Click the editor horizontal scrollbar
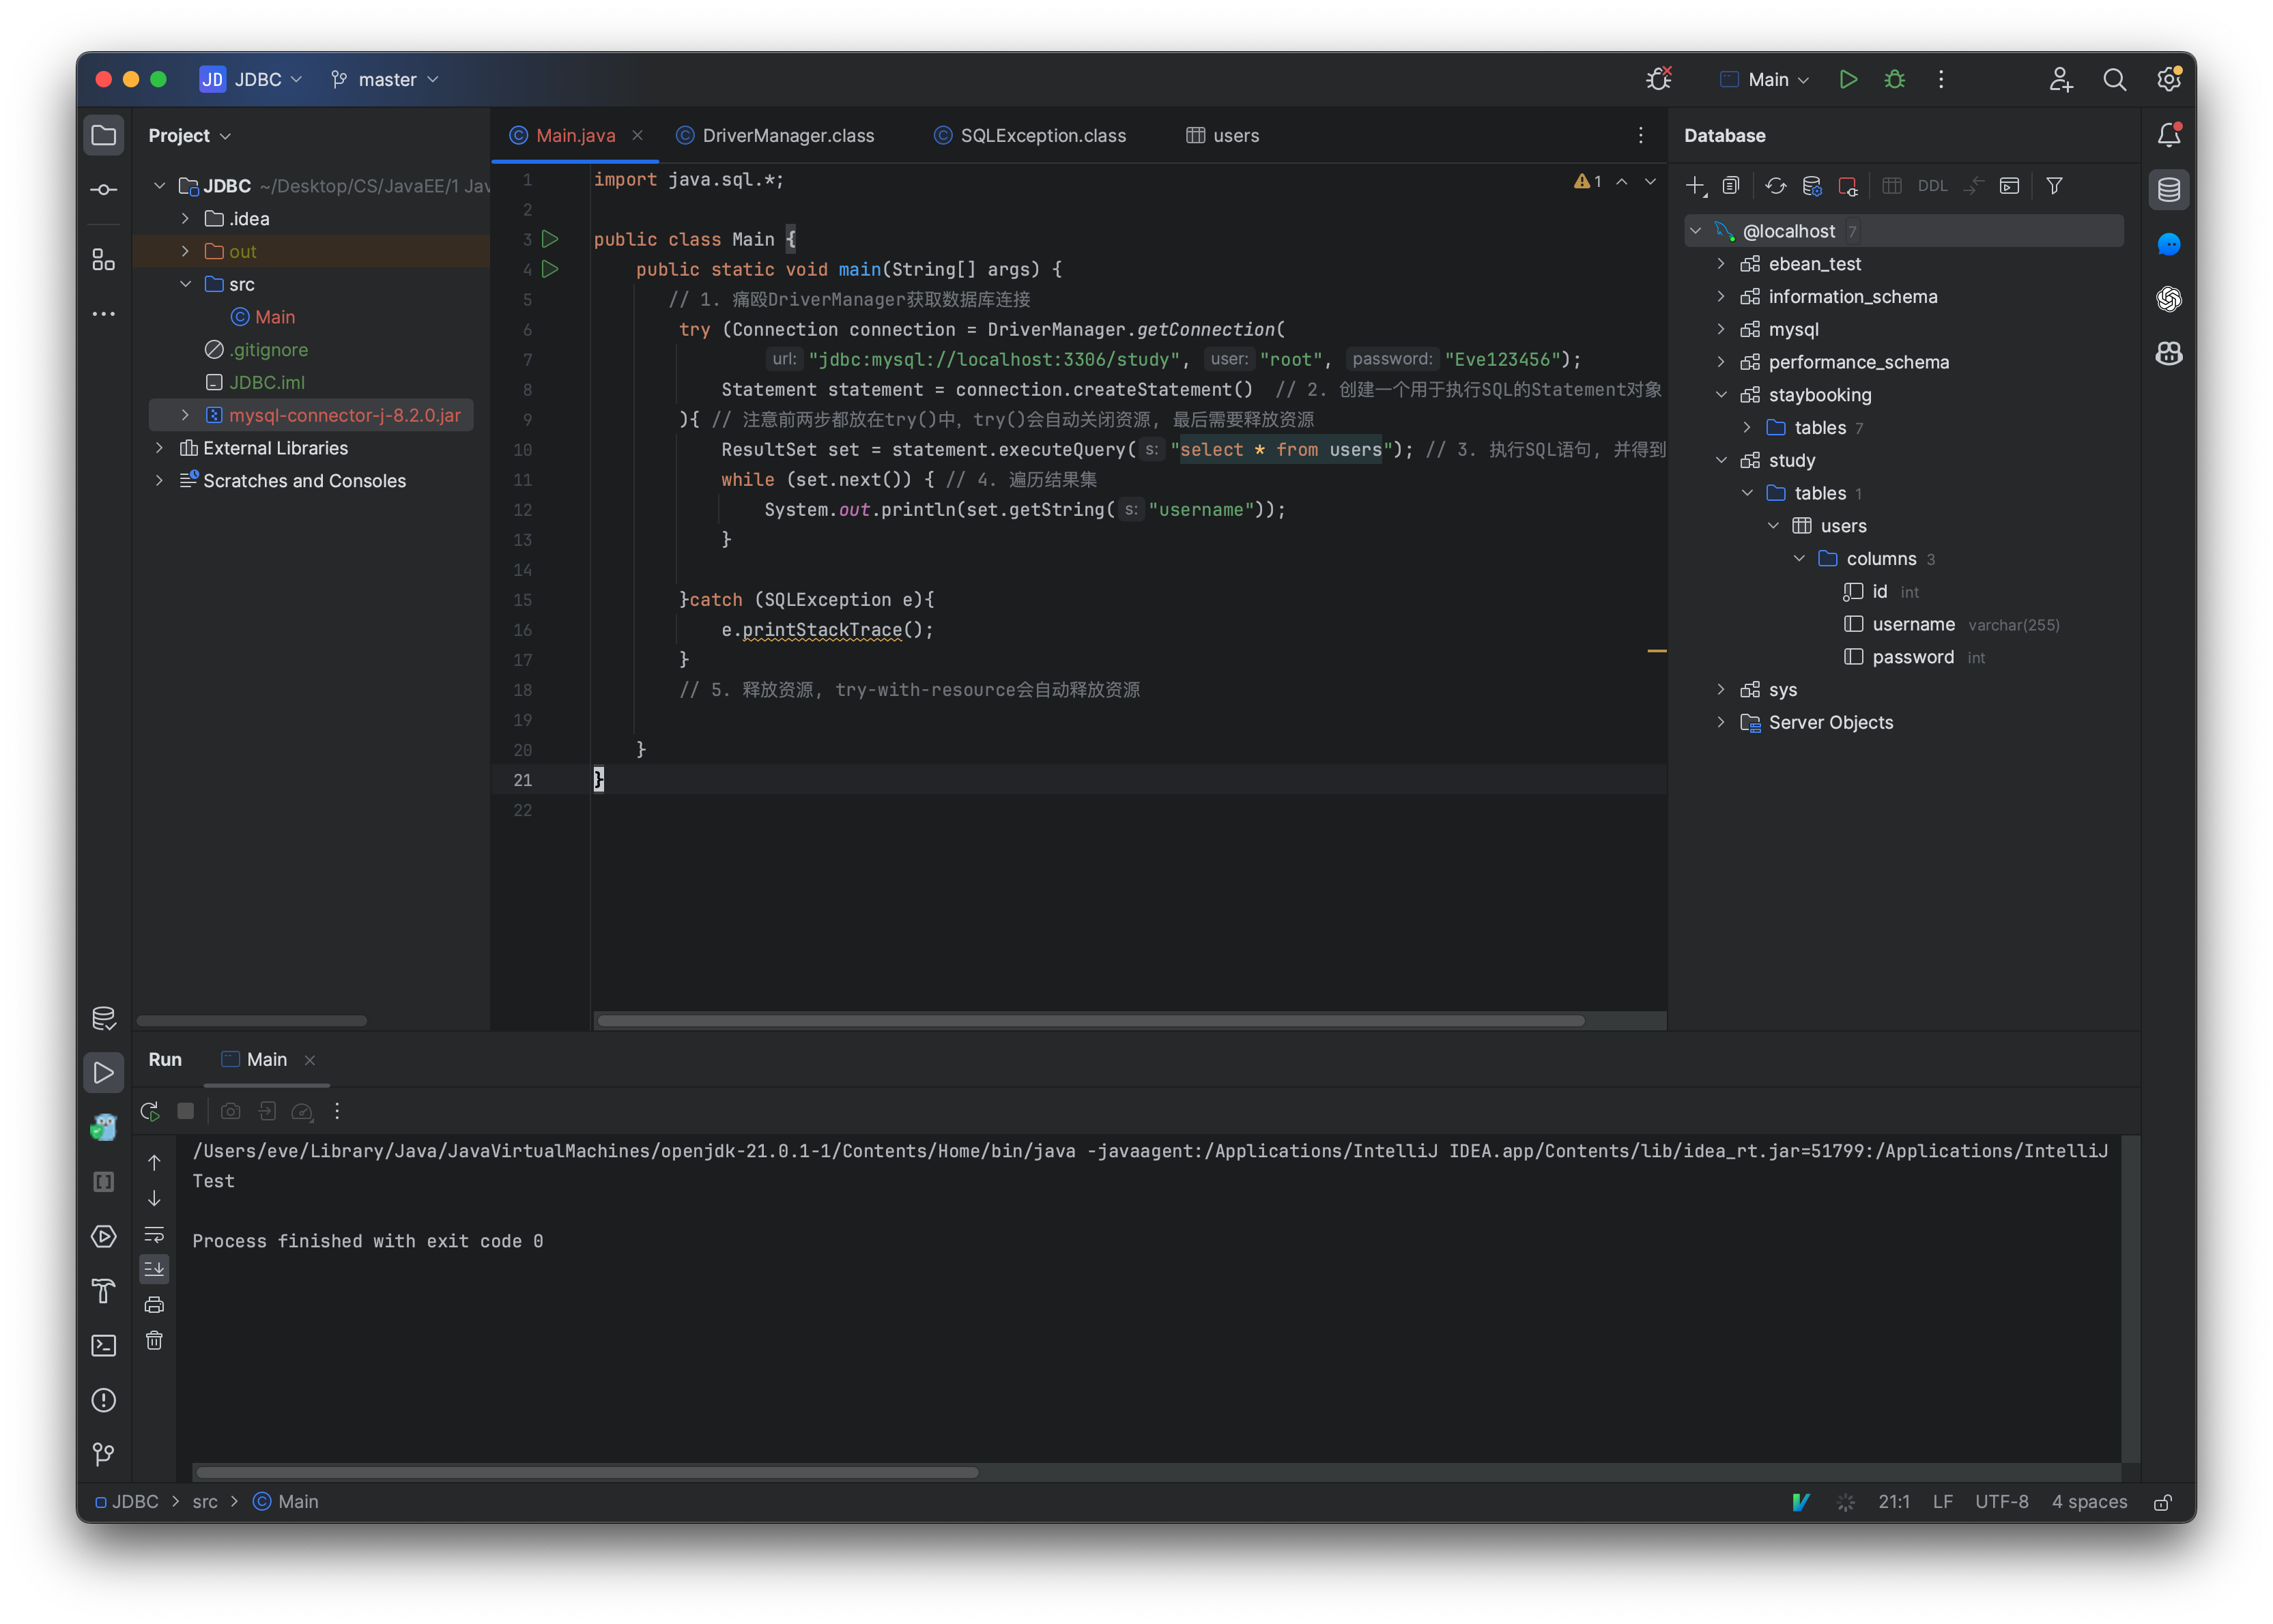Viewport: 2273px width, 1624px height. pyautogui.click(x=1091, y=1021)
